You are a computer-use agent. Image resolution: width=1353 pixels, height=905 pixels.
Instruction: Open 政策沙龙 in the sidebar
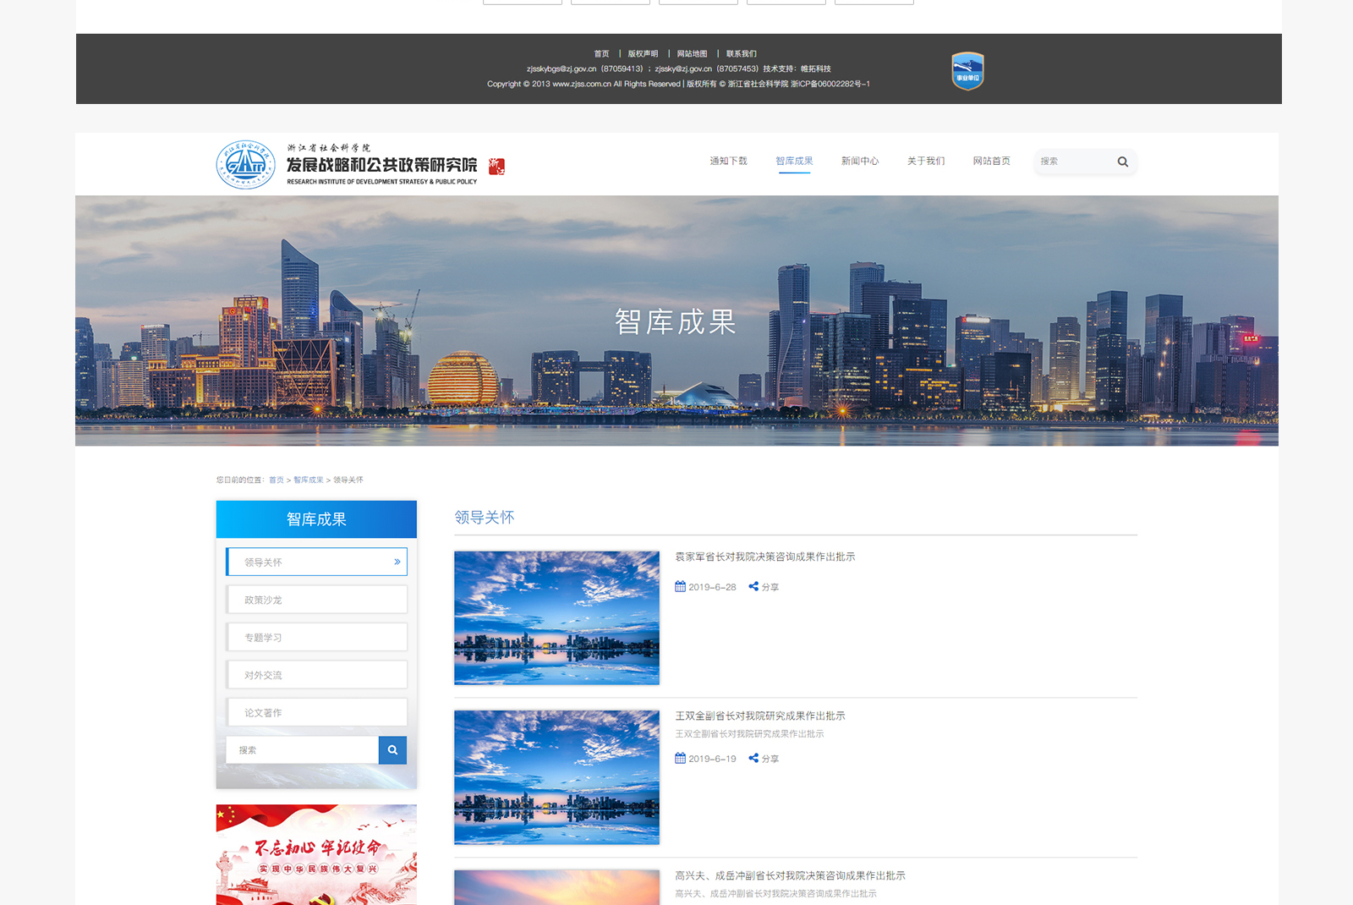click(317, 600)
